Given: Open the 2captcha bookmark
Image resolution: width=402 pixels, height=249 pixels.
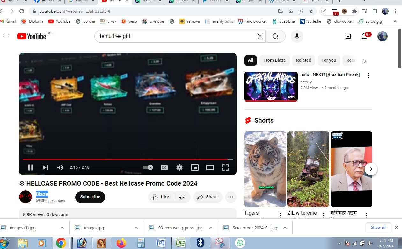Looking at the screenshot, I should click(283, 21).
